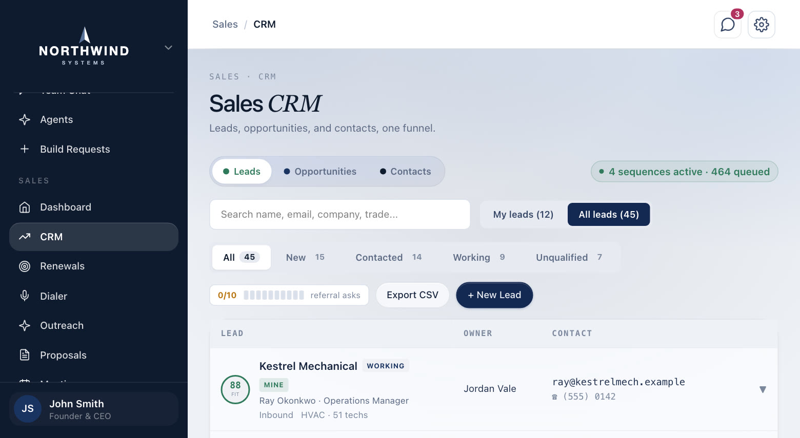This screenshot has height=438, width=800.
Task: Click Sales breadcrumb link
Action: pyautogui.click(x=225, y=24)
